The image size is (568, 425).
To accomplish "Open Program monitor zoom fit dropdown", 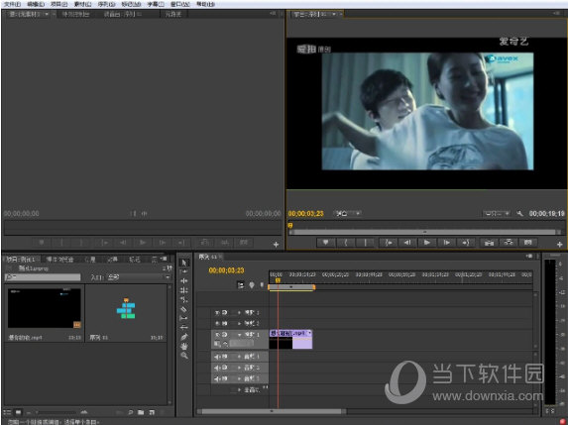I will click(347, 214).
